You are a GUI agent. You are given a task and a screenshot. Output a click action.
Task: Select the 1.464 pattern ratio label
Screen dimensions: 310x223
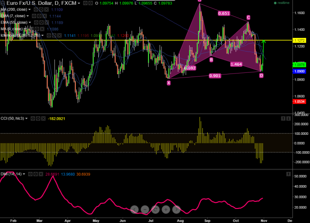pyautogui.click(x=236, y=64)
